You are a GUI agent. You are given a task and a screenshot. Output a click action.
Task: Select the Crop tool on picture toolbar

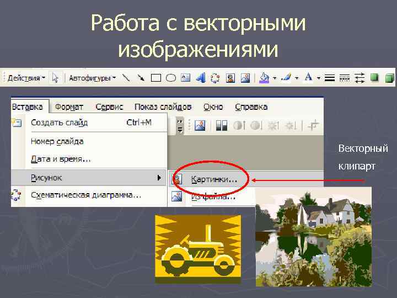[313, 125]
